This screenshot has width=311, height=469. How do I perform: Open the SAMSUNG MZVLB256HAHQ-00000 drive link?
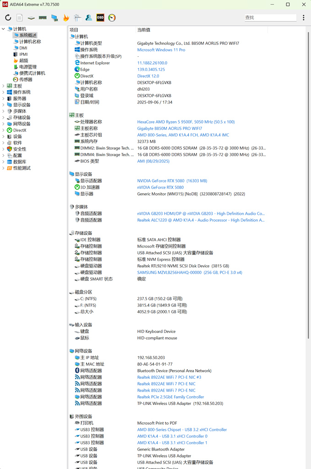tap(190, 273)
